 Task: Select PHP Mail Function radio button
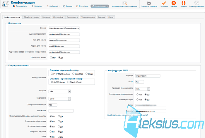coord(52,74)
